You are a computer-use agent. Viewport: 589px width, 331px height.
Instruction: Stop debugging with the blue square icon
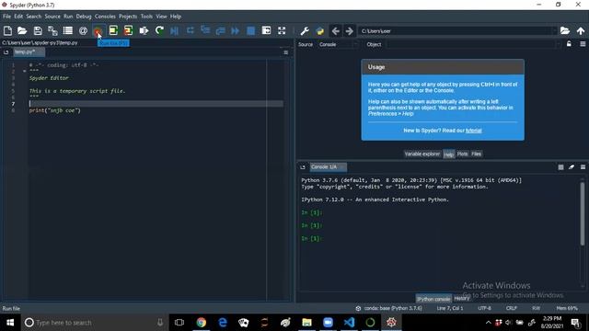tap(250, 30)
